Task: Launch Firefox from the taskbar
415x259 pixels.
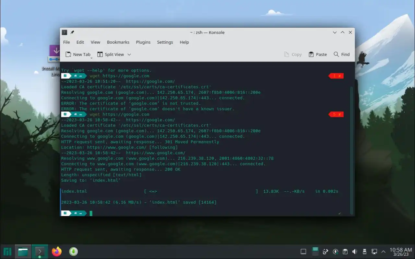Action: [57, 252]
